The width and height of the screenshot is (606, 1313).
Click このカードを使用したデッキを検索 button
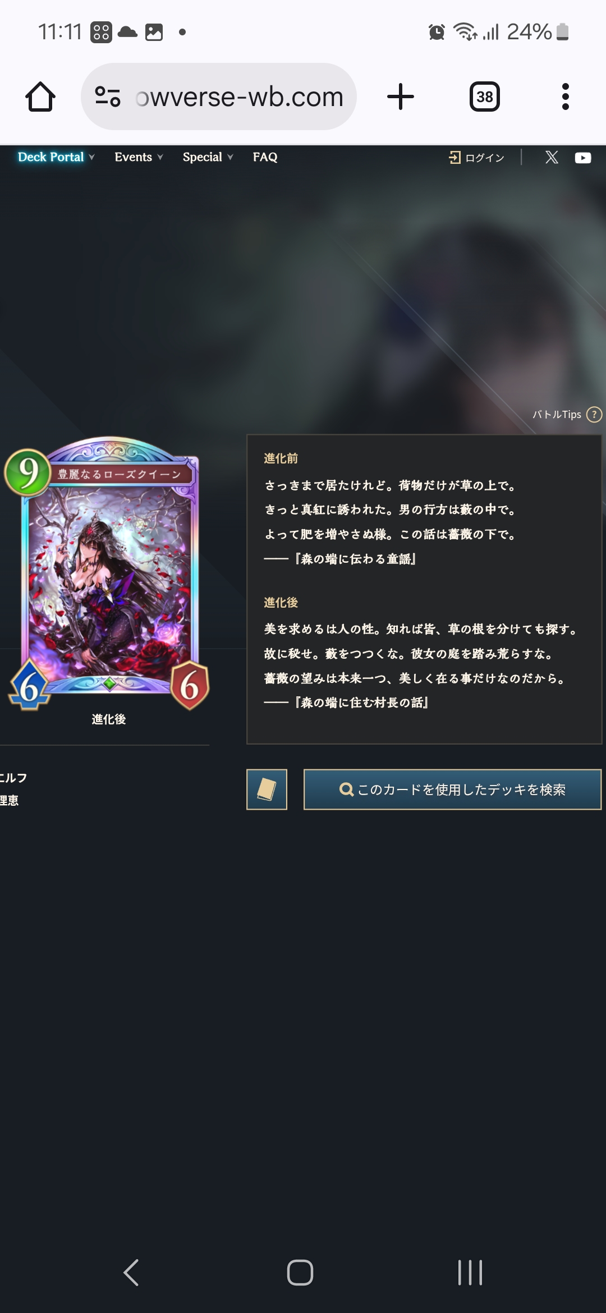click(452, 789)
